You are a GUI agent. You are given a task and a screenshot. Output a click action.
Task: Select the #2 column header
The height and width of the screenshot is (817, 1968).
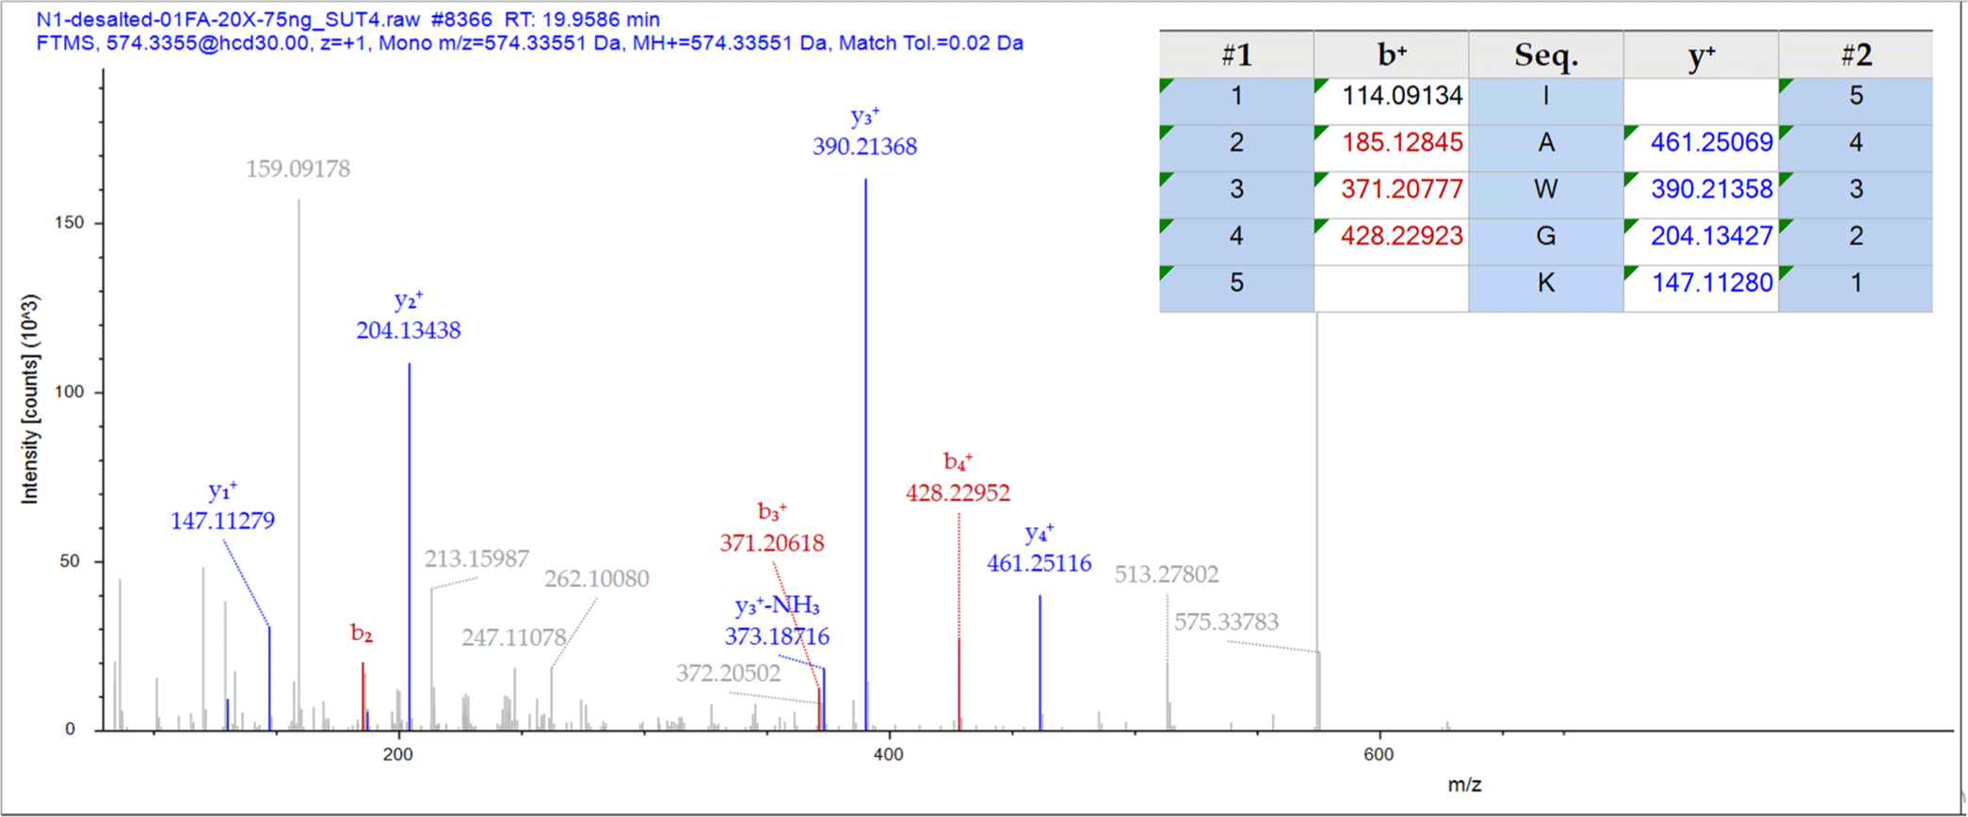pos(1856,55)
